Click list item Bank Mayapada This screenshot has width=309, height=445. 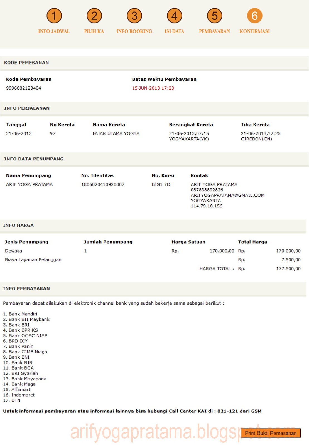point(29,379)
